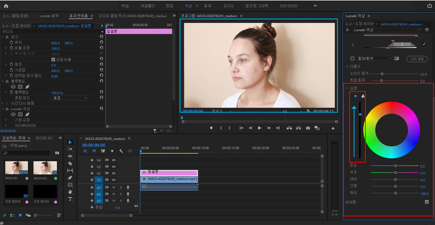Click the project search field
Image resolution: width=435 pixels, height=225 pixels.
(26, 153)
